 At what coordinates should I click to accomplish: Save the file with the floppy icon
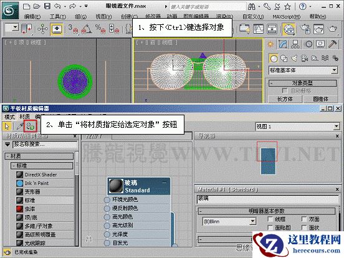47,6
